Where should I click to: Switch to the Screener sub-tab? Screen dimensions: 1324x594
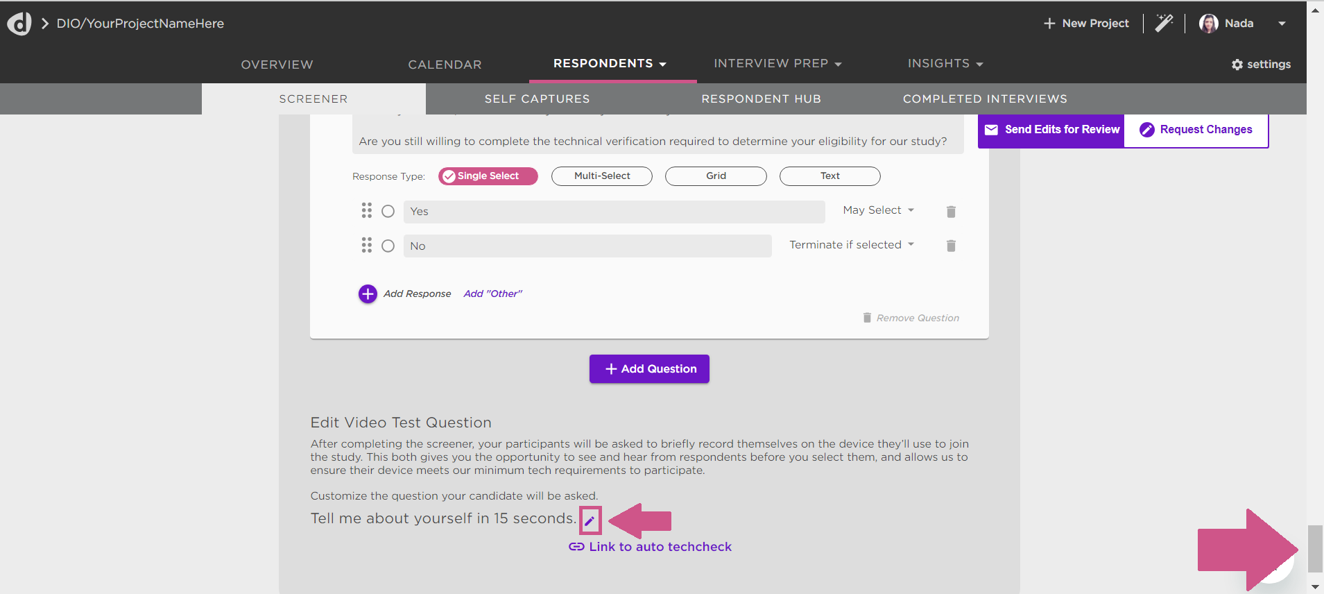coord(313,99)
